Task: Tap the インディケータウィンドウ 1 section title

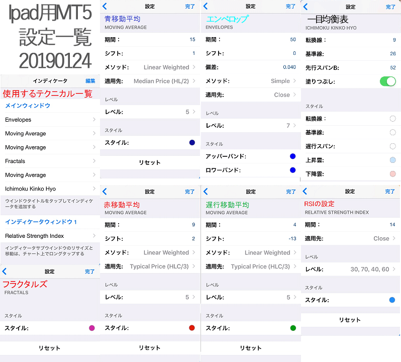Action: pos(41,222)
